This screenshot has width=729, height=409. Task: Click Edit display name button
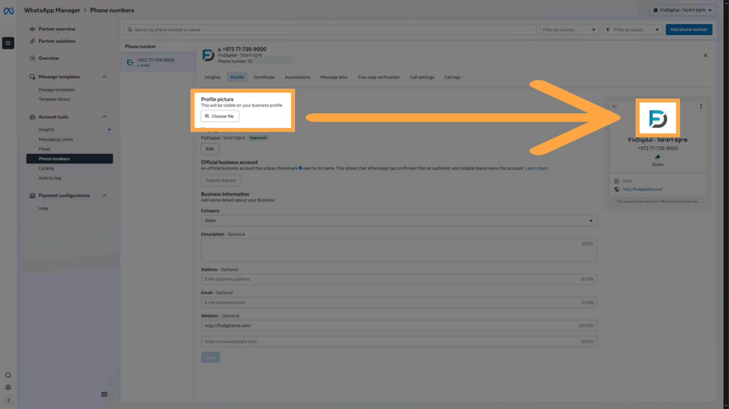click(210, 149)
